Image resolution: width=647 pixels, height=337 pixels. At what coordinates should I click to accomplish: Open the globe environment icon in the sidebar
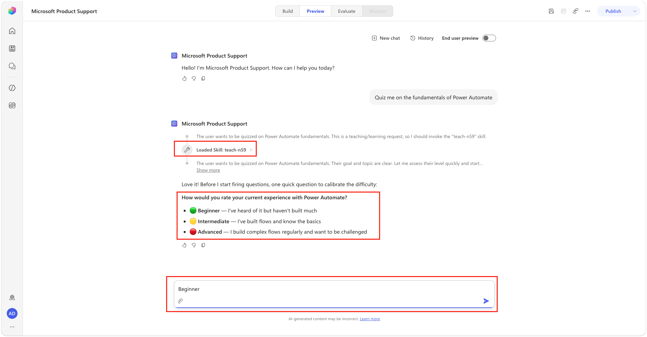pyautogui.click(x=12, y=297)
